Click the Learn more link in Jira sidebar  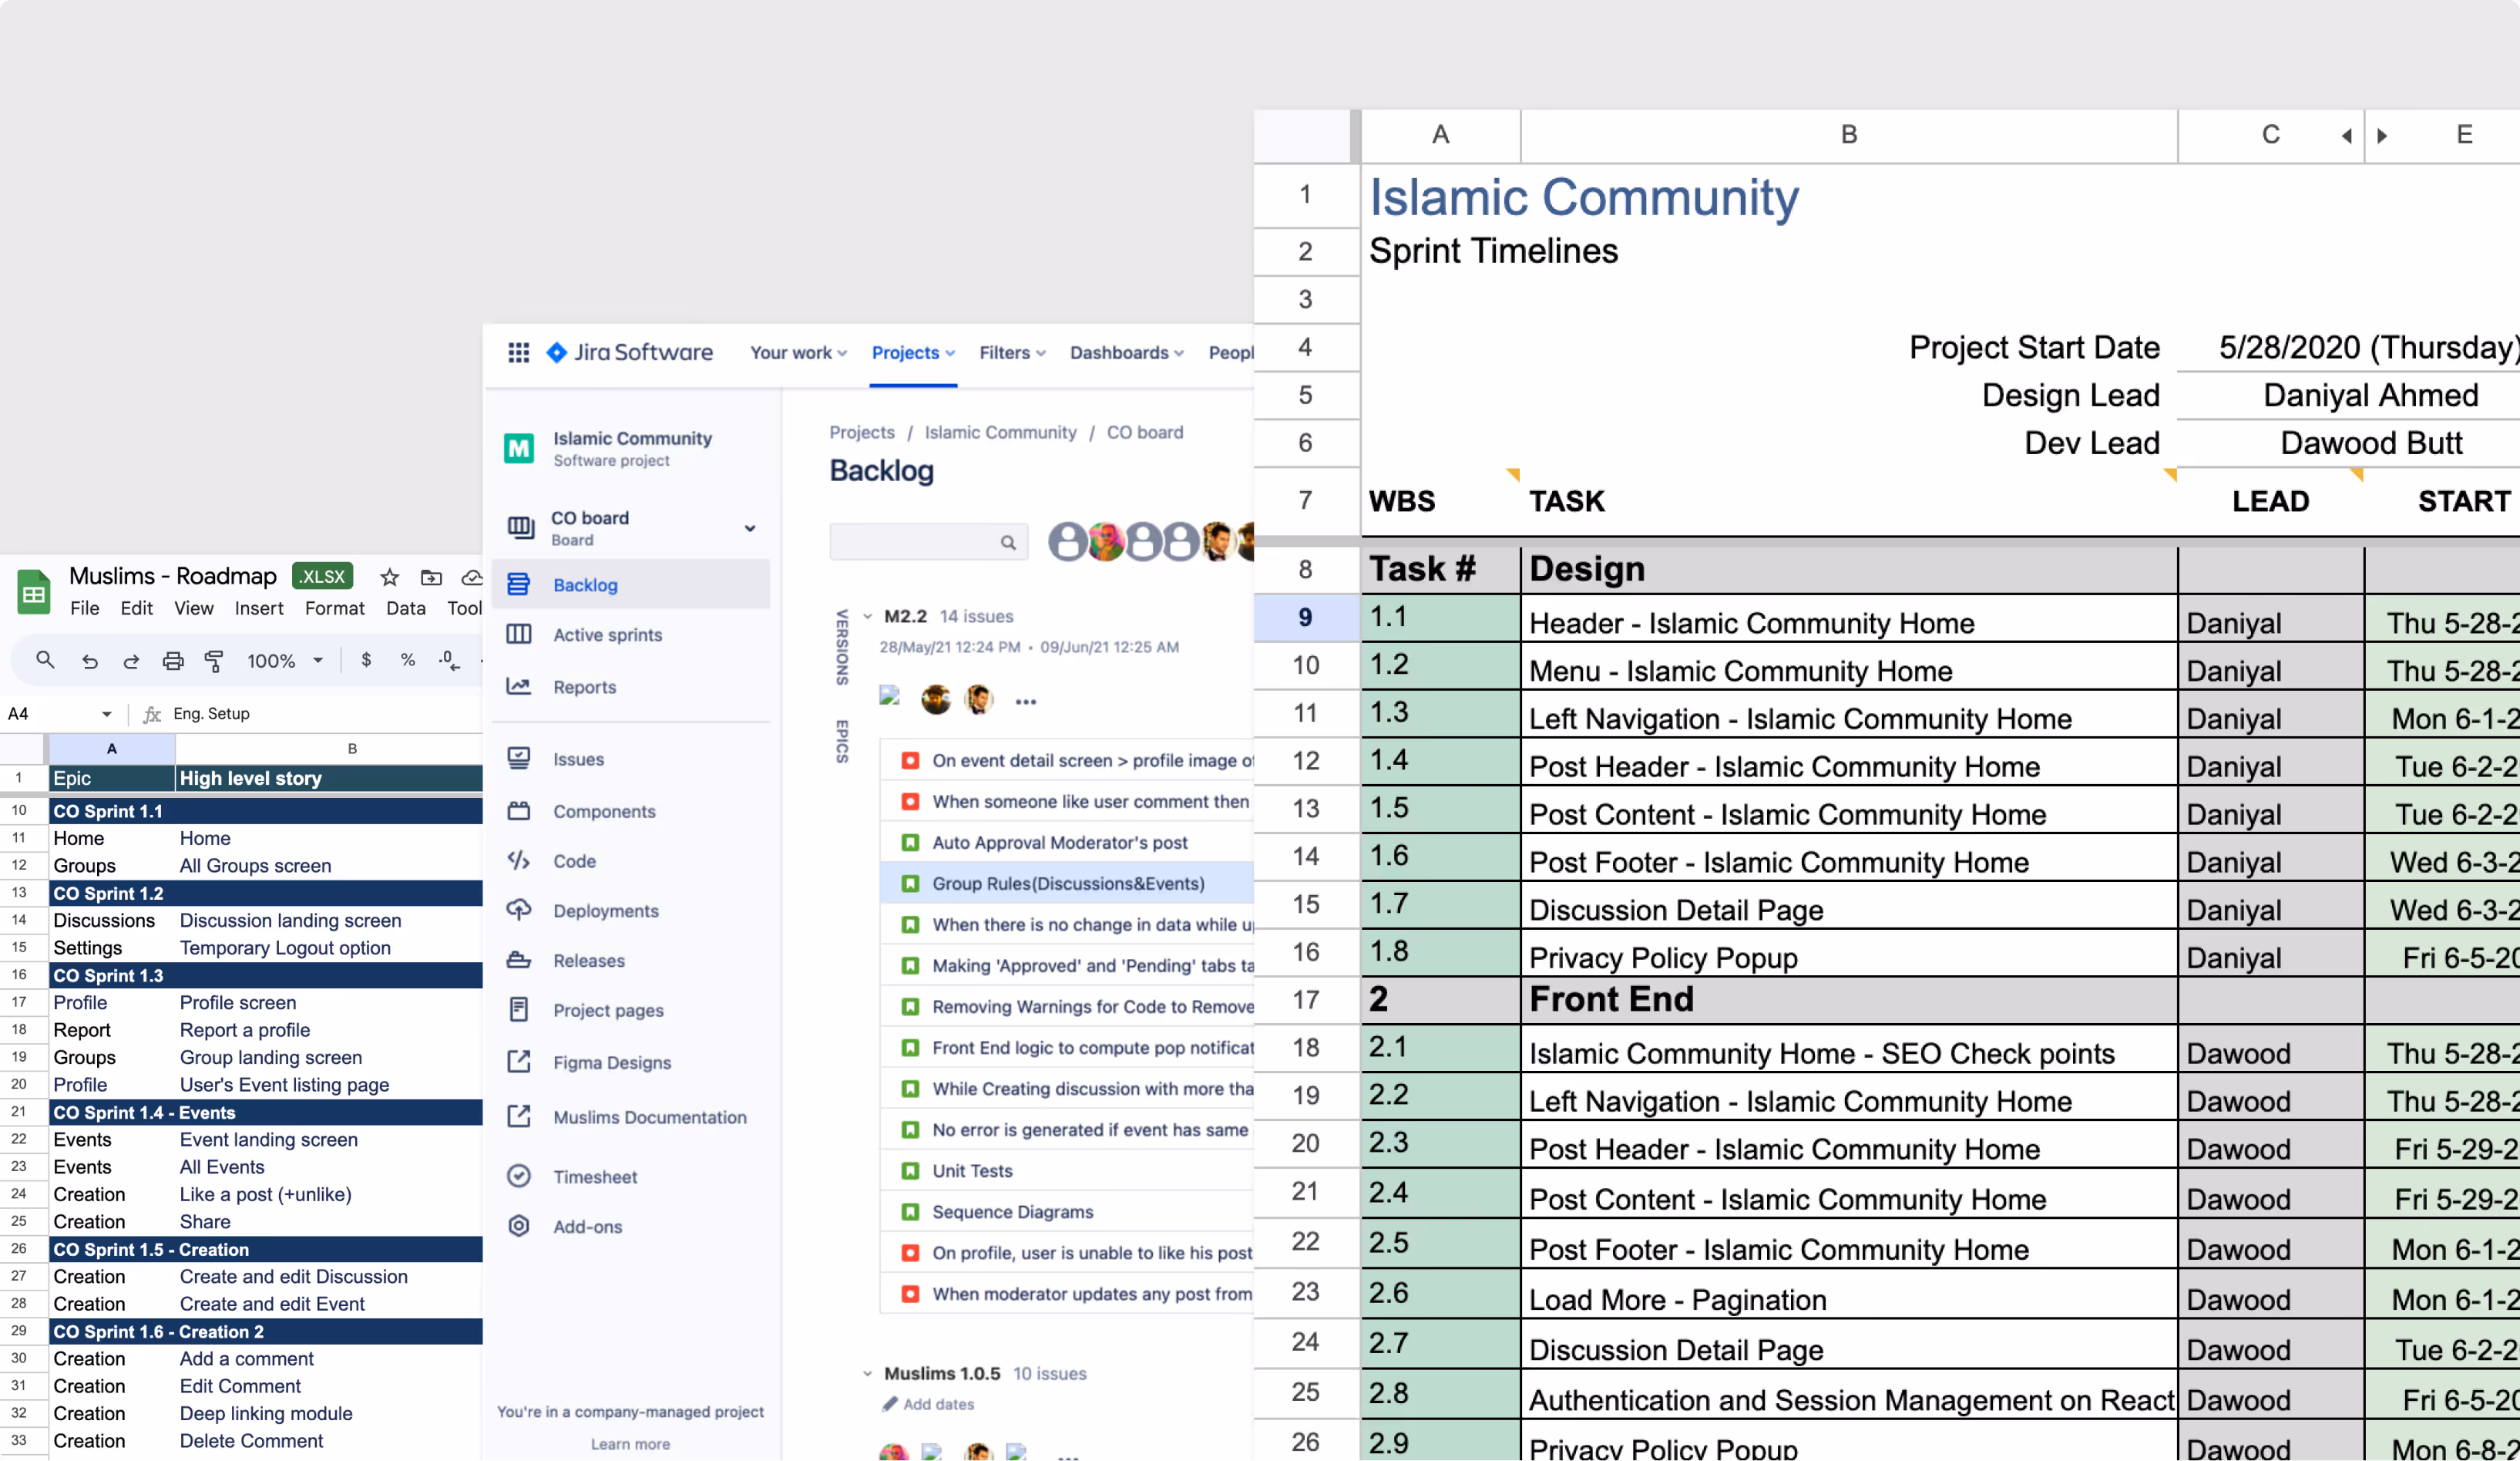pos(630,1444)
